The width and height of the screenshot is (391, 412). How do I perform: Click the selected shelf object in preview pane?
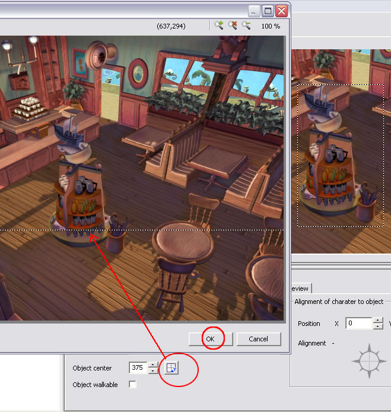pos(341,155)
